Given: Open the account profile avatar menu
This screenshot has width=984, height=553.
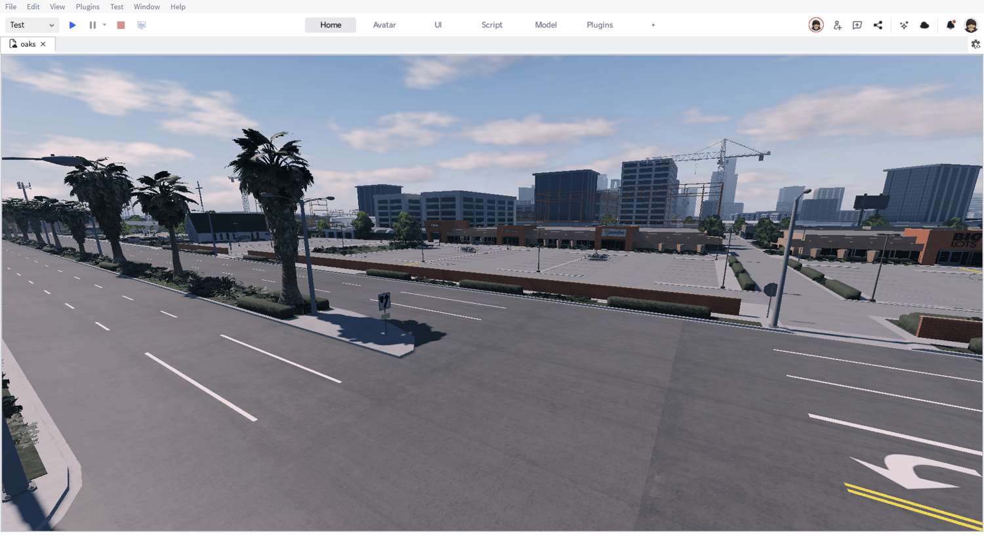Looking at the screenshot, I should pos(972,25).
